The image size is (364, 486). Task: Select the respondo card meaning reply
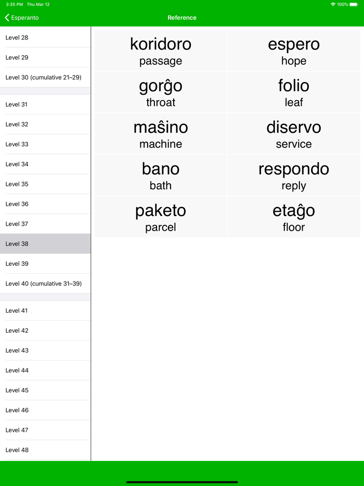[294, 175]
